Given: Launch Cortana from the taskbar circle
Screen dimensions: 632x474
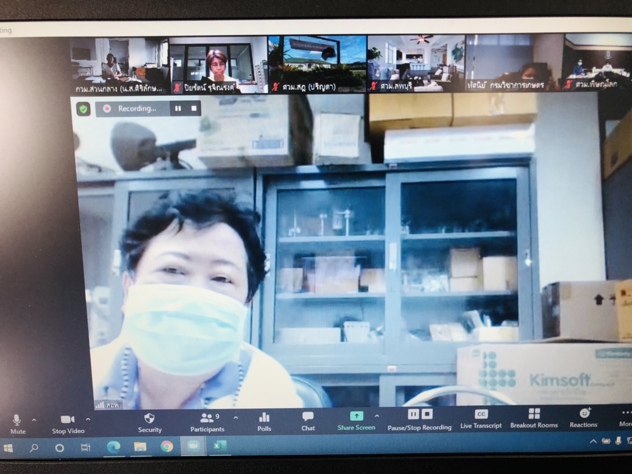Looking at the screenshot, I should [x=60, y=448].
